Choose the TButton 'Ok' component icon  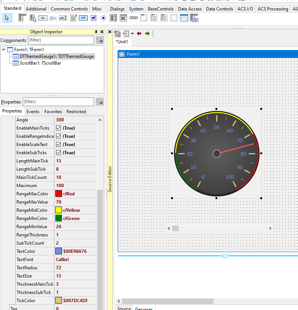click(43, 18)
